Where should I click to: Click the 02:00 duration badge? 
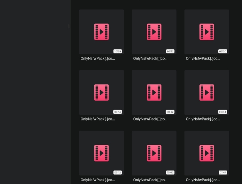tap(223, 51)
